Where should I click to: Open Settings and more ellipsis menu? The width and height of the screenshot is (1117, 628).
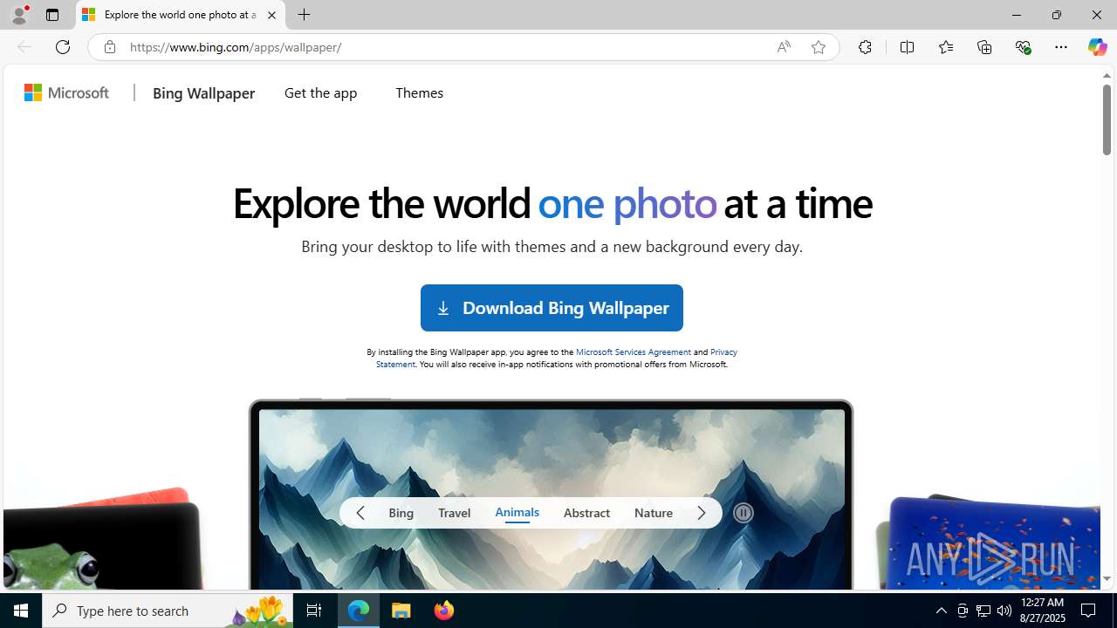pyautogui.click(x=1061, y=47)
